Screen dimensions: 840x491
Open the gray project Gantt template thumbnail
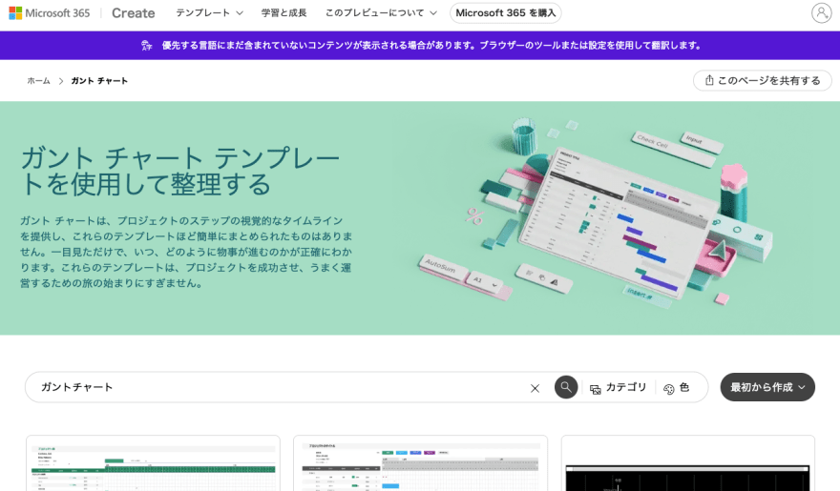coord(421,463)
